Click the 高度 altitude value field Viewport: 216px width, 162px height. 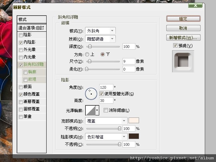[106, 101]
